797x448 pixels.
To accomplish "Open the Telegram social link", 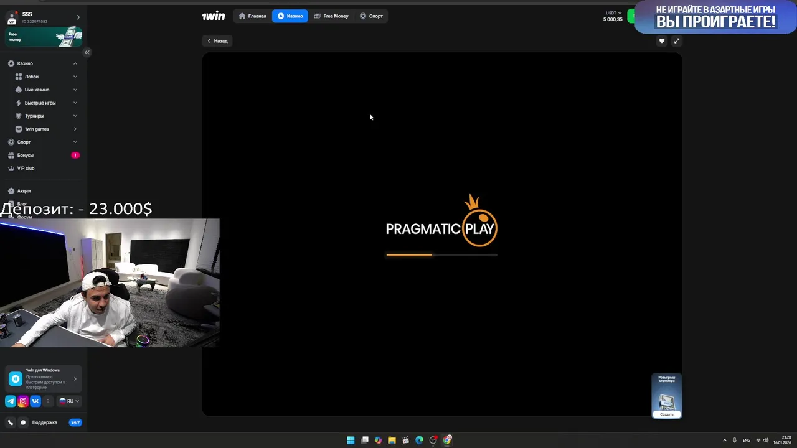I will tap(11, 401).
